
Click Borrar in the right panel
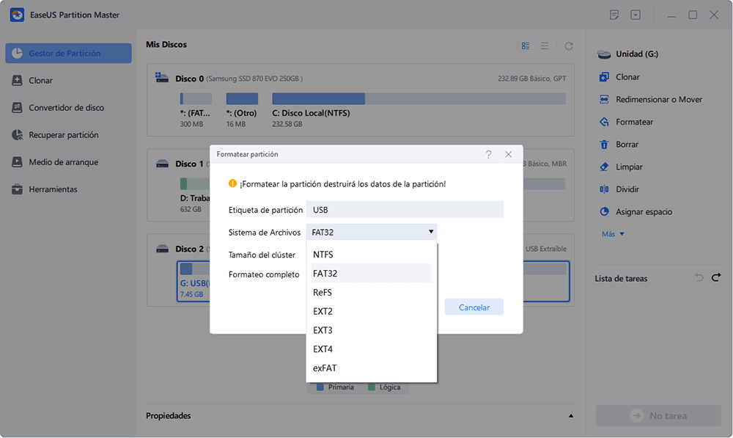point(627,144)
